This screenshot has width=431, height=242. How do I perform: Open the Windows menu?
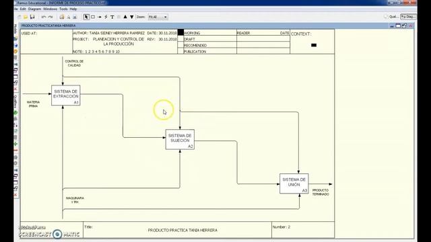point(50,9)
